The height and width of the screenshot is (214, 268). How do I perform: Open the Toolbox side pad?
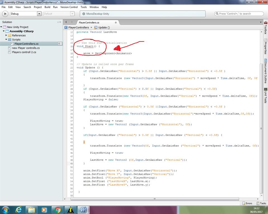265,28
